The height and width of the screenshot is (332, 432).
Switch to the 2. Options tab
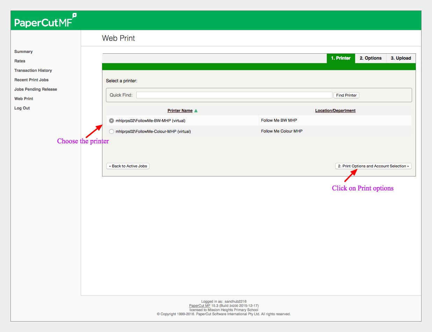(x=370, y=58)
